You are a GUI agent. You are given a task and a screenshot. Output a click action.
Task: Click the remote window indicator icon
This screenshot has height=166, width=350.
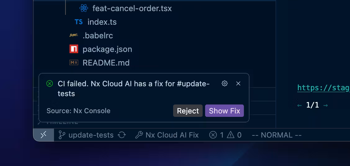[x=44, y=135]
